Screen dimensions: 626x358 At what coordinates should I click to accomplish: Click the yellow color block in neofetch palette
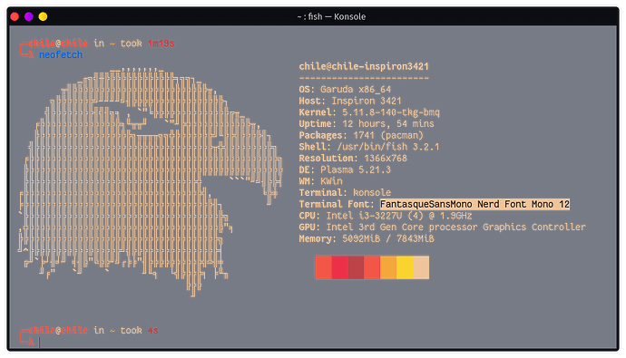[405, 267]
